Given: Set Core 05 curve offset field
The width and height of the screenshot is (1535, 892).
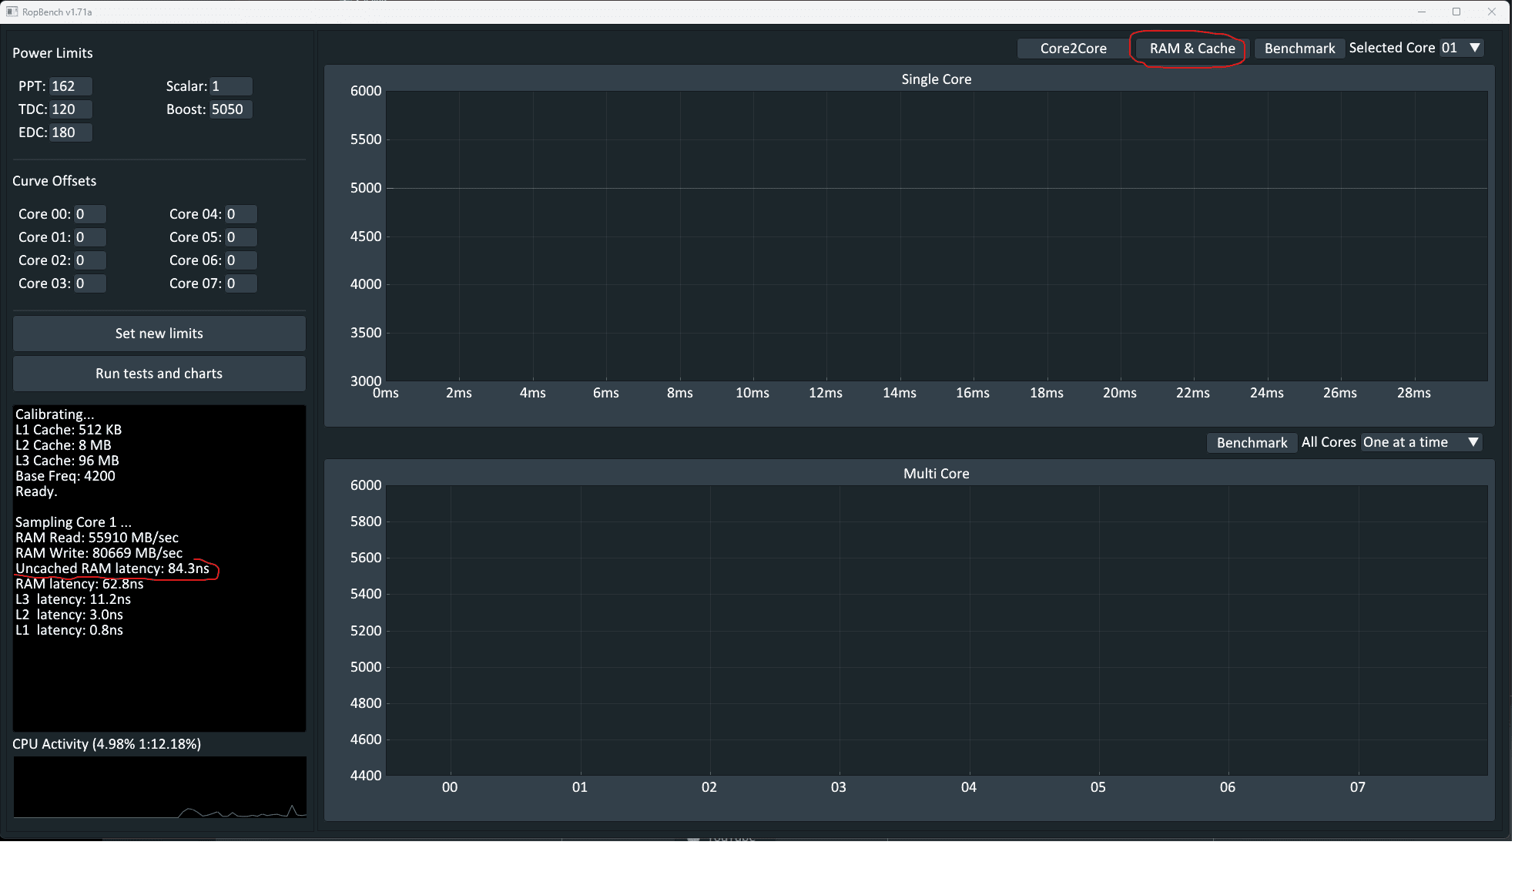Looking at the screenshot, I should (x=241, y=237).
